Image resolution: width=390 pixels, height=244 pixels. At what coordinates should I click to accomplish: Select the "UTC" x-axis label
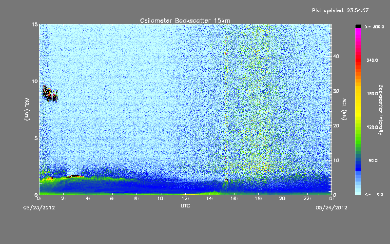tap(185, 205)
